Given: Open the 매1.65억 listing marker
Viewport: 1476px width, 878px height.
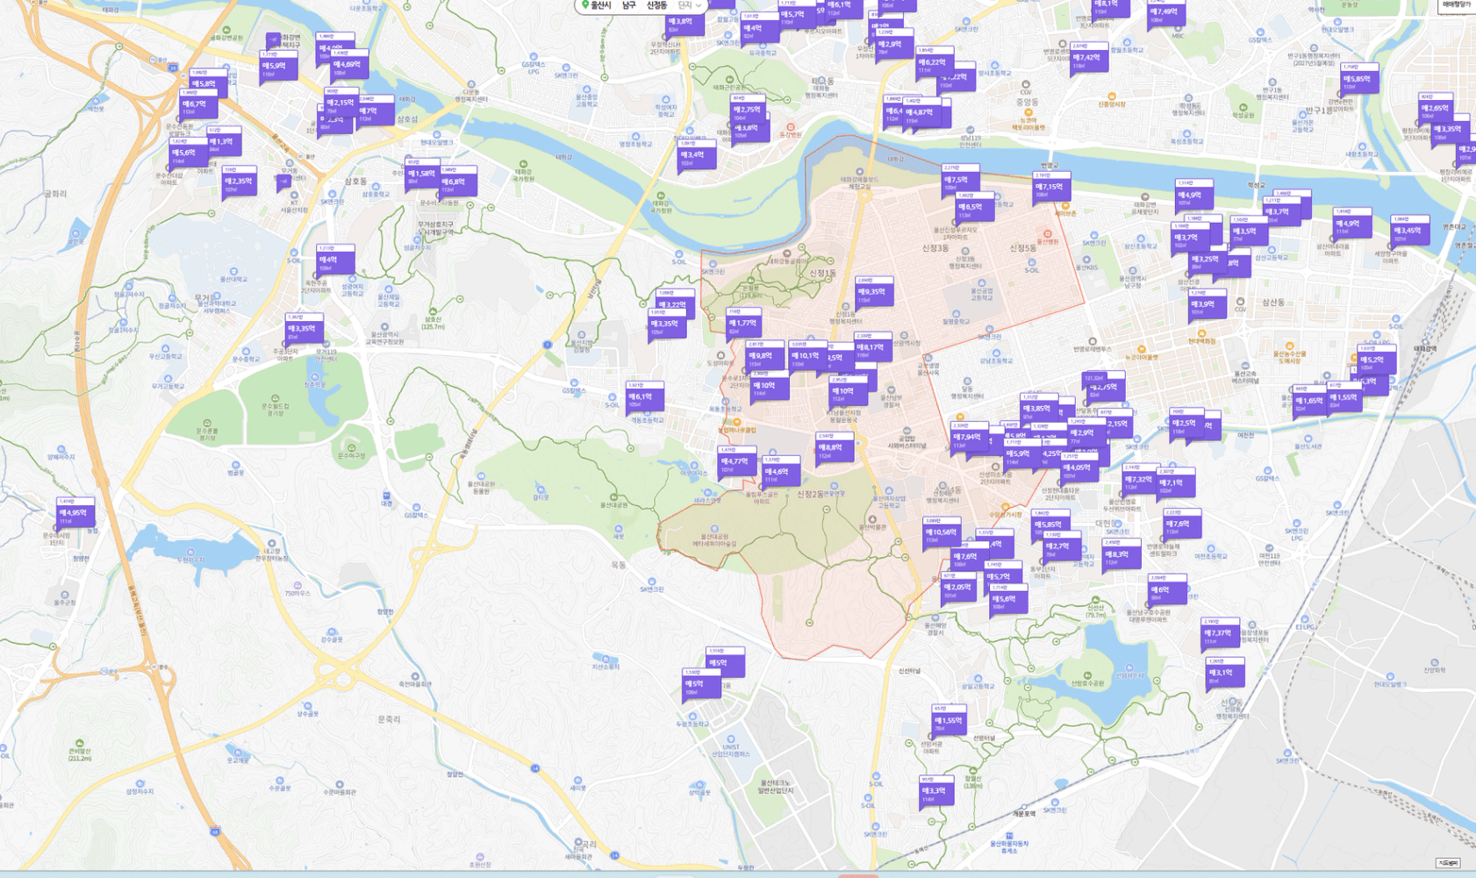Looking at the screenshot, I should (1311, 401).
